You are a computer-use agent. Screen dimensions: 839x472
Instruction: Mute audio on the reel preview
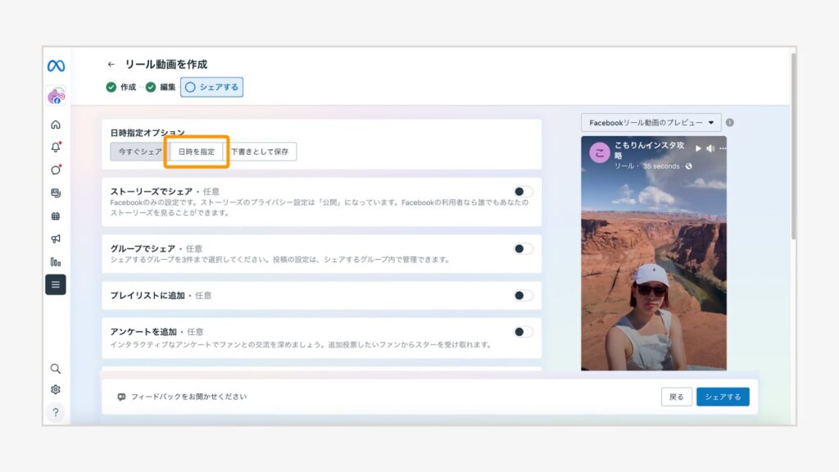tap(710, 148)
